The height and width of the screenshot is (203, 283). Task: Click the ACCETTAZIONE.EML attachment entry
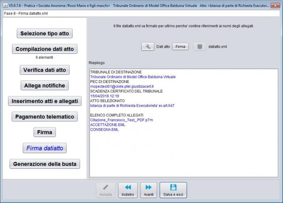coord(108,125)
